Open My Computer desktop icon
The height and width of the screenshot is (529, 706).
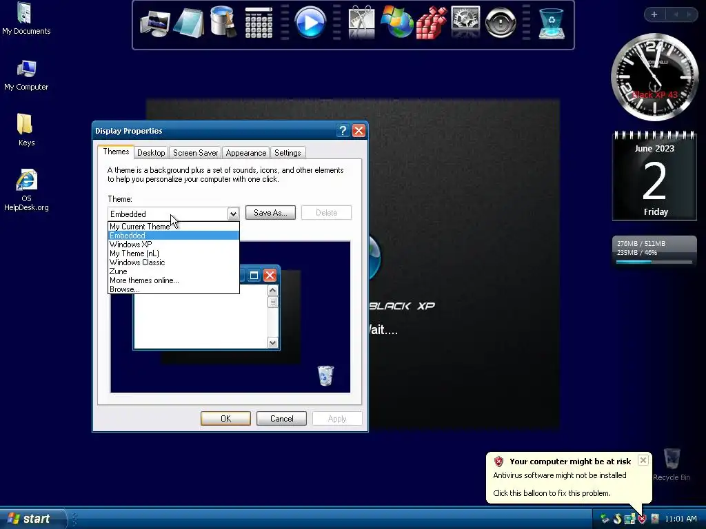26,75
